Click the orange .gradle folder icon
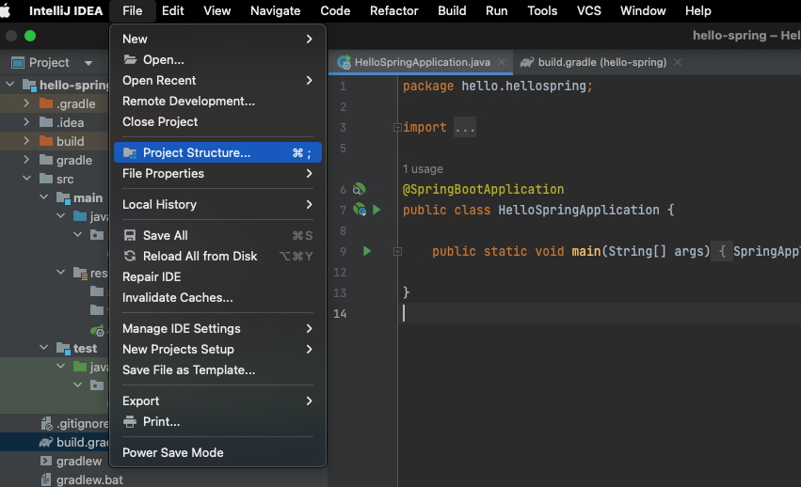Viewport: 801px width, 487px height. click(46, 103)
